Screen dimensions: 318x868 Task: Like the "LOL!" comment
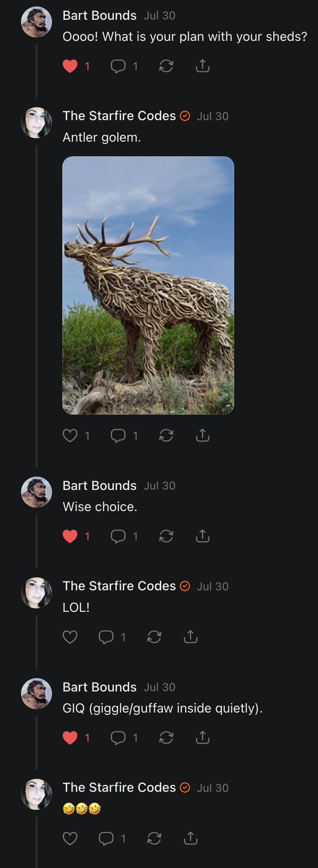[70, 637]
